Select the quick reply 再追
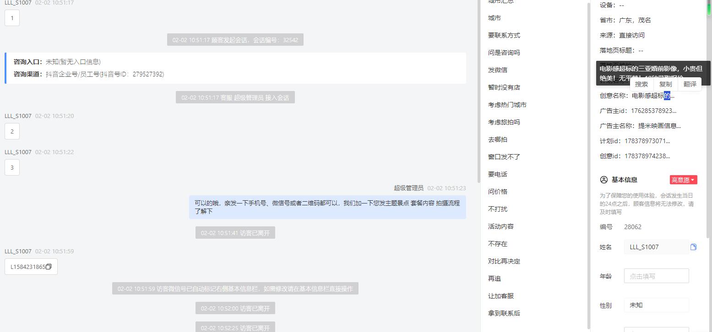712x332 pixels. 495,278
